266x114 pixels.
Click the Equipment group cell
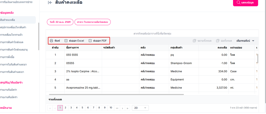184,79
